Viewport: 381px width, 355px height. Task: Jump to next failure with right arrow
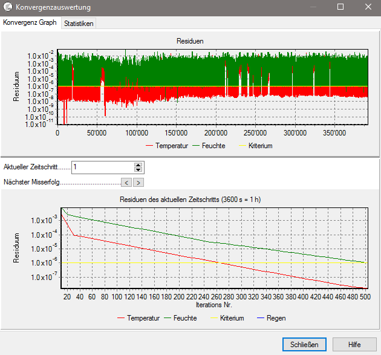[138, 181]
